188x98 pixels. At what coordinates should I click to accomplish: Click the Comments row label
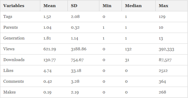click(14, 81)
